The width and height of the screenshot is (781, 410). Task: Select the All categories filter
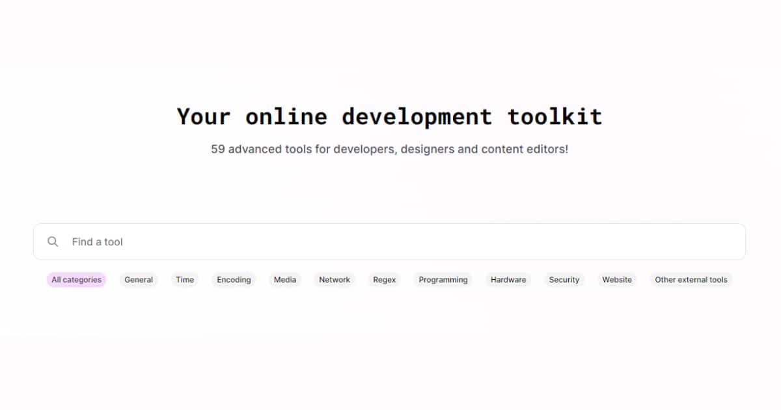(76, 280)
